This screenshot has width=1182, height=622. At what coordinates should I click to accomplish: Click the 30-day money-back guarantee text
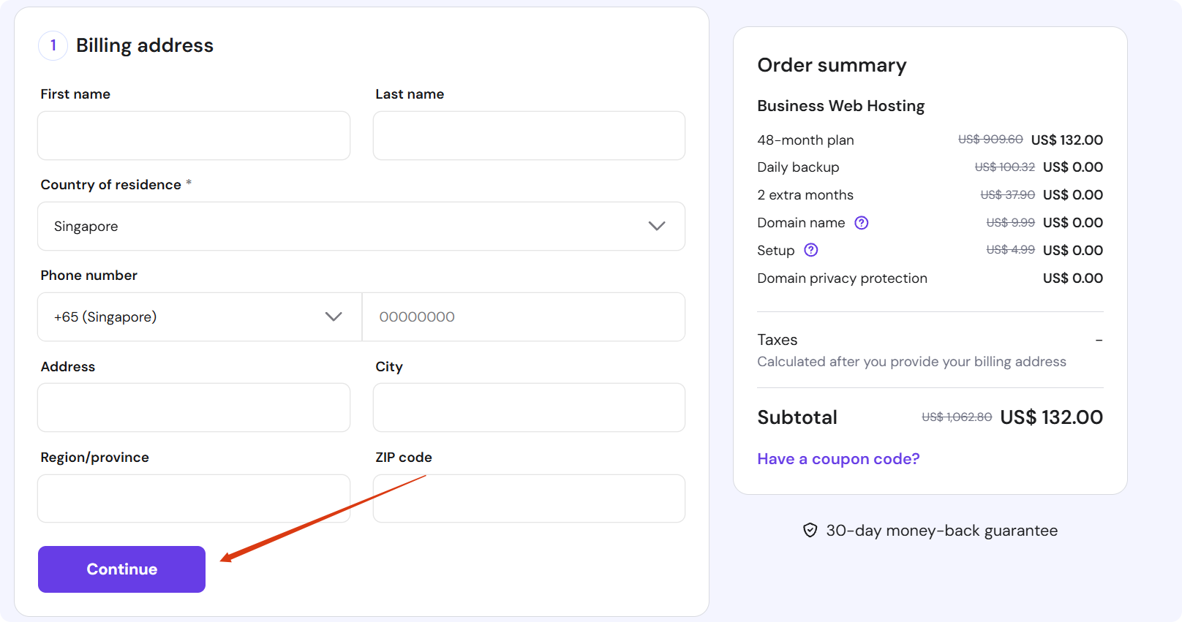click(941, 531)
